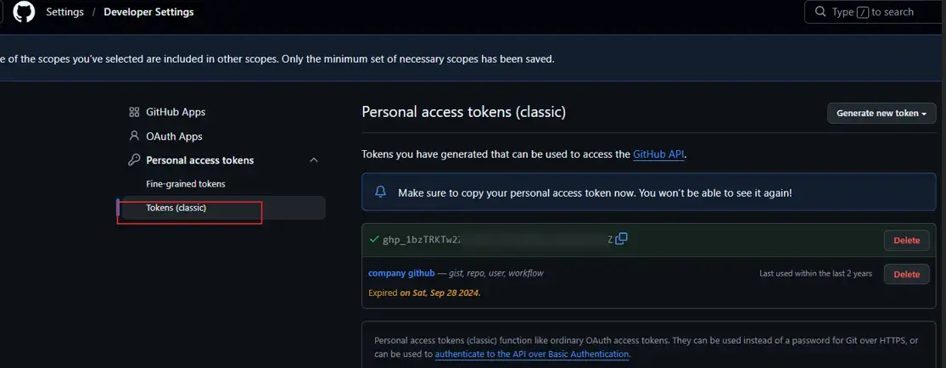The height and width of the screenshot is (368, 946).
Task: Open the GitHub API link
Action: (658, 154)
